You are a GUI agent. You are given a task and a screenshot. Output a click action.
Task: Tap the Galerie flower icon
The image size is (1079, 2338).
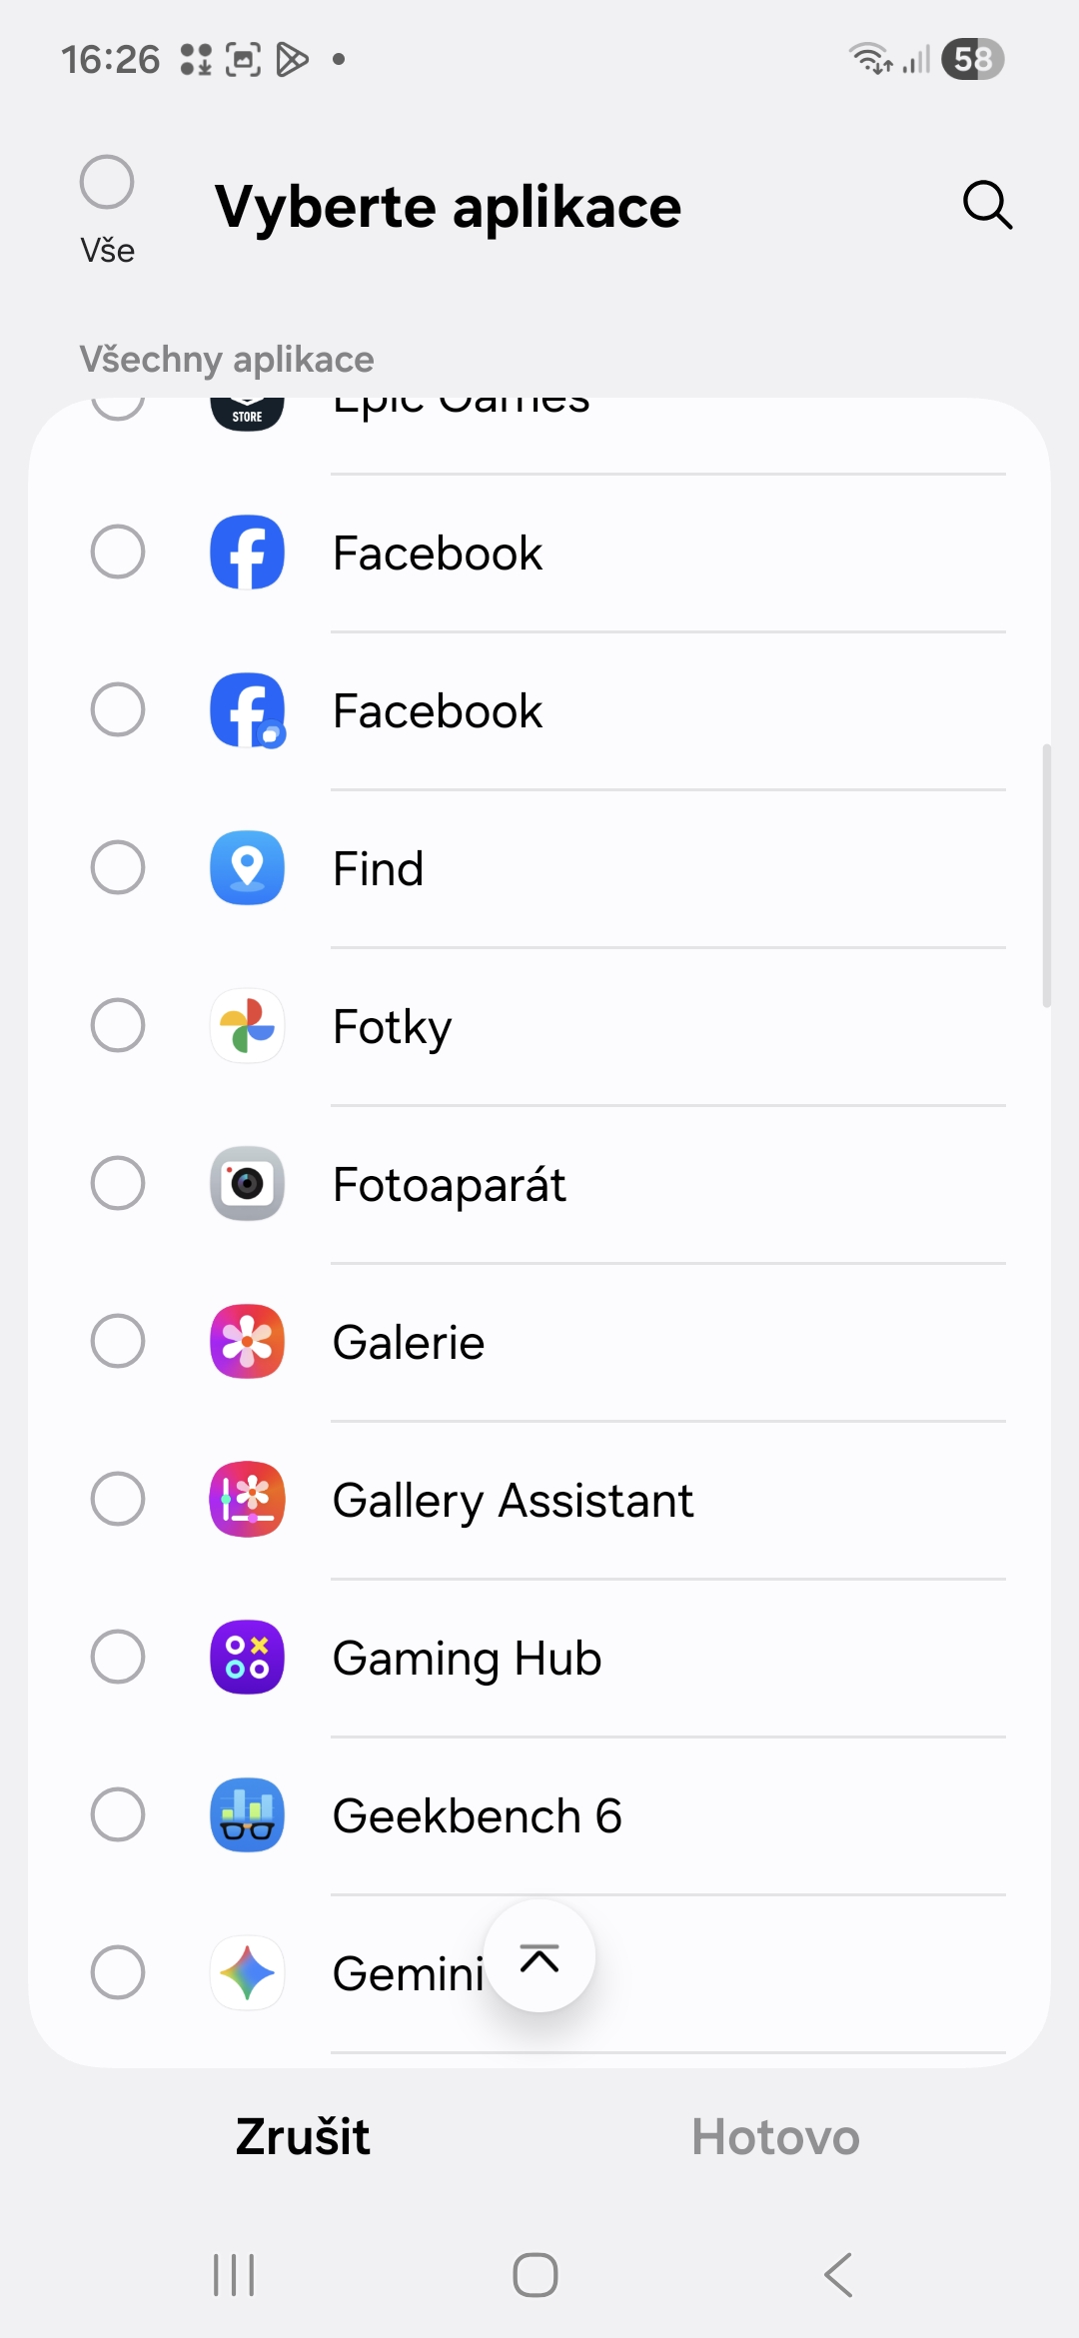[x=247, y=1342]
